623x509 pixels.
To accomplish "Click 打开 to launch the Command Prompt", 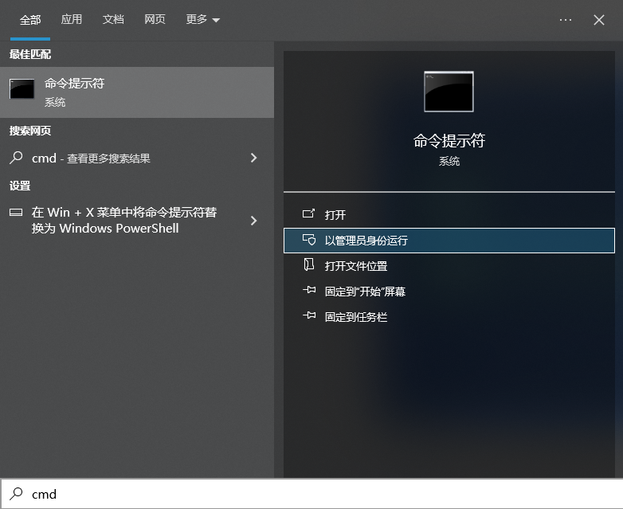I will pyautogui.click(x=449, y=214).
